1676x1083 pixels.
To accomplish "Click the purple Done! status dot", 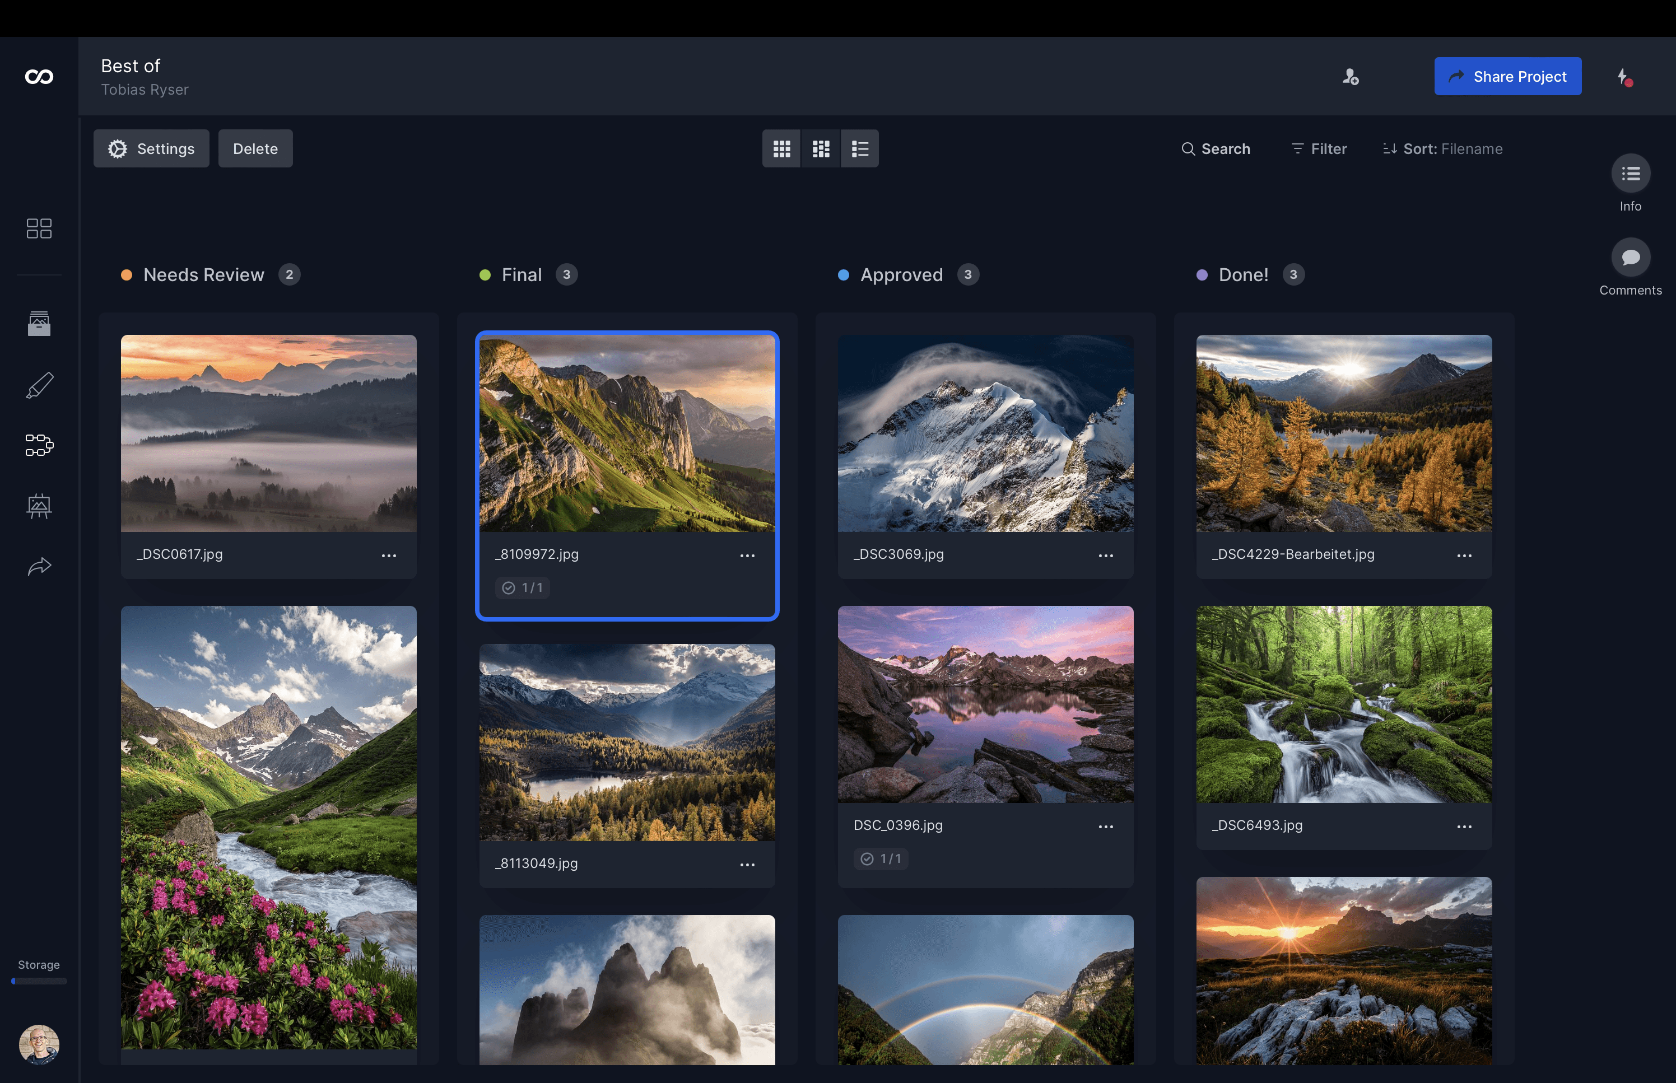I will [x=1203, y=275].
